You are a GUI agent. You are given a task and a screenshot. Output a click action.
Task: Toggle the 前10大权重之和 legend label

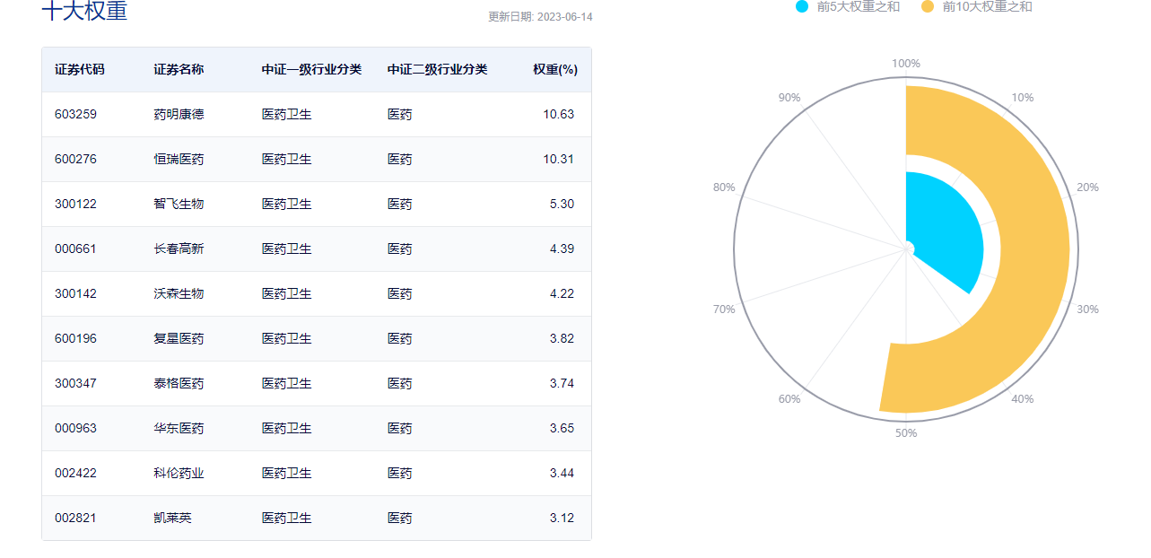coord(987,6)
